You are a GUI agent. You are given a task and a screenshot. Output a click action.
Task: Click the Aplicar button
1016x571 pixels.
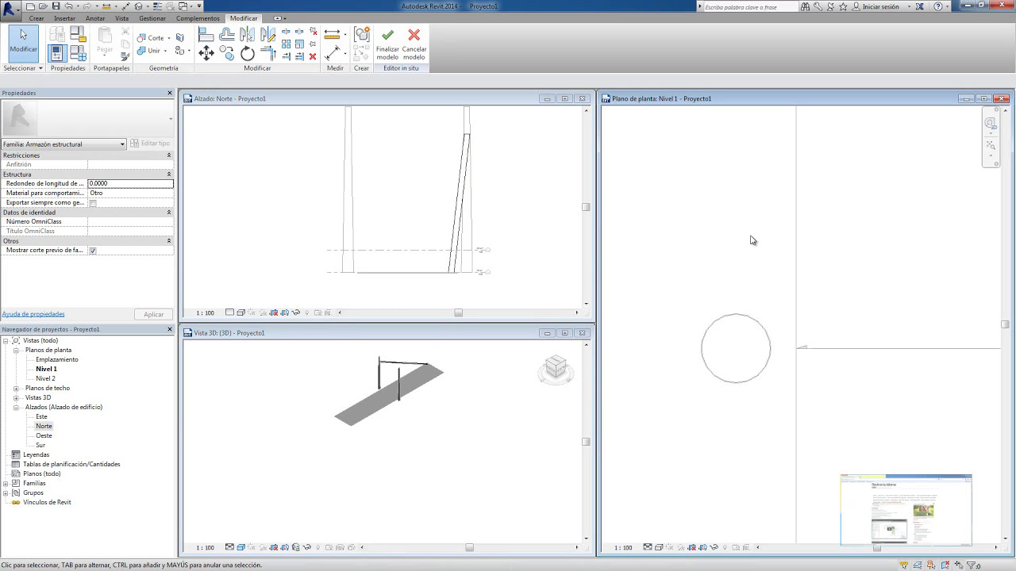click(153, 314)
